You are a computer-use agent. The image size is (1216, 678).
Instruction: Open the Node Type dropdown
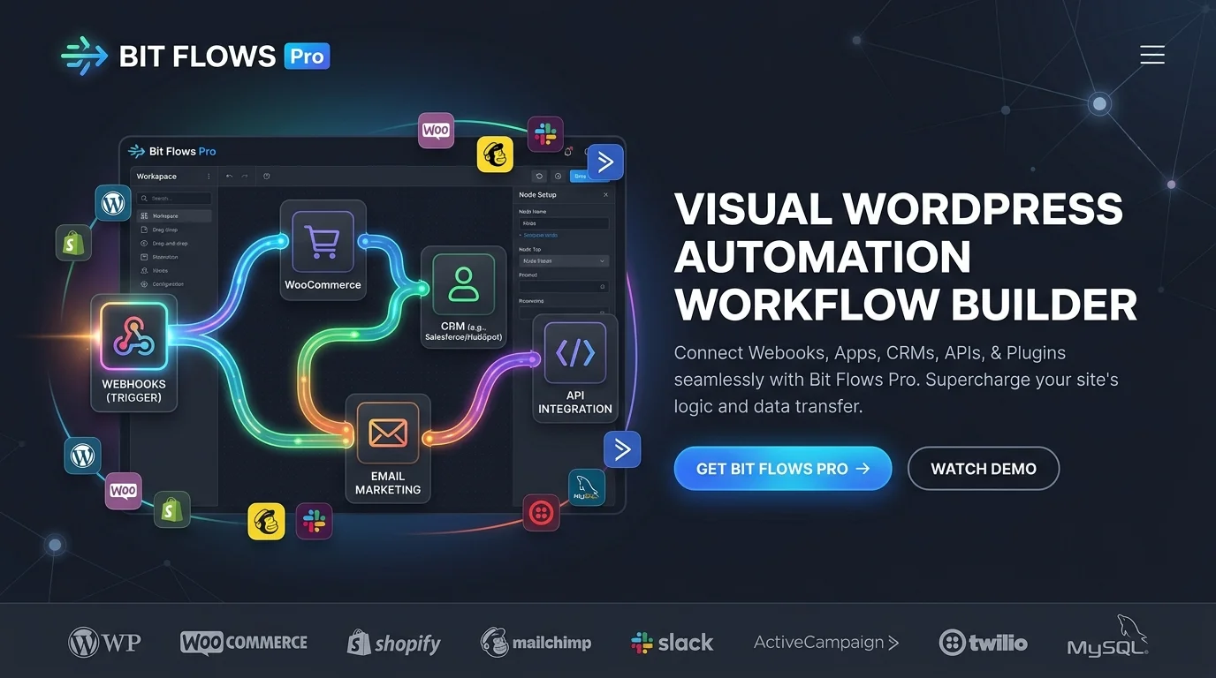pyautogui.click(x=564, y=261)
